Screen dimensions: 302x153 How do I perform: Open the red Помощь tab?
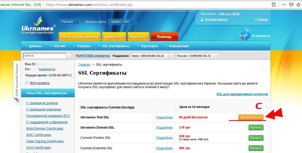pyautogui.click(x=164, y=37)
